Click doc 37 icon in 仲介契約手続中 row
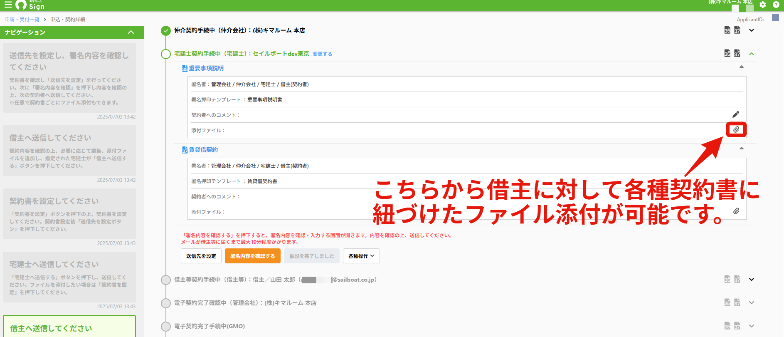This screenshot has height=337, width=784. click(737, 30)
